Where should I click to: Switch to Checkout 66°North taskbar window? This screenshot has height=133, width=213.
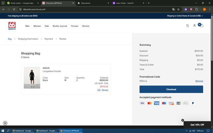(x=71, y=131)
